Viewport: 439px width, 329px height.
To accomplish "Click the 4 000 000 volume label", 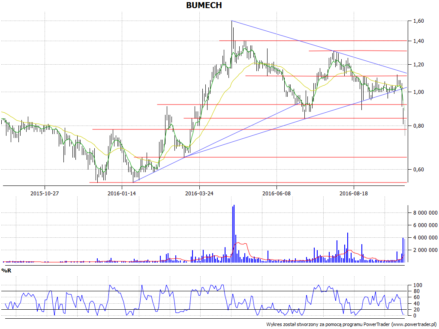I will (x=425, y=237).
